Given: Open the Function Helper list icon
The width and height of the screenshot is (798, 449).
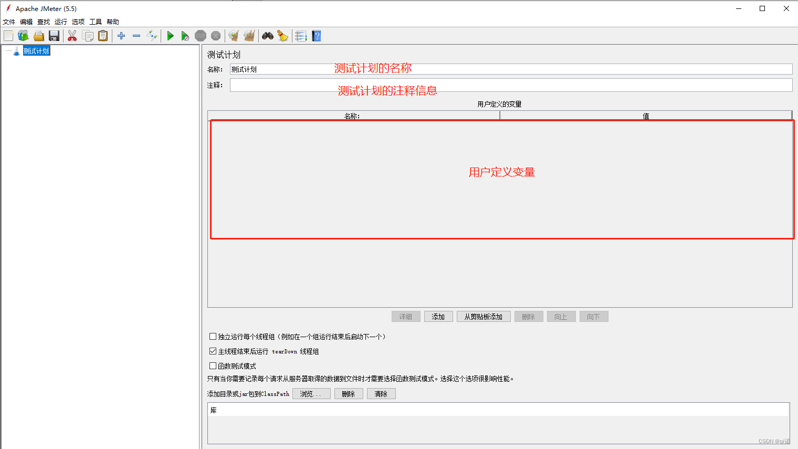Looking at the screenshot, I should [x=301, y=36].
